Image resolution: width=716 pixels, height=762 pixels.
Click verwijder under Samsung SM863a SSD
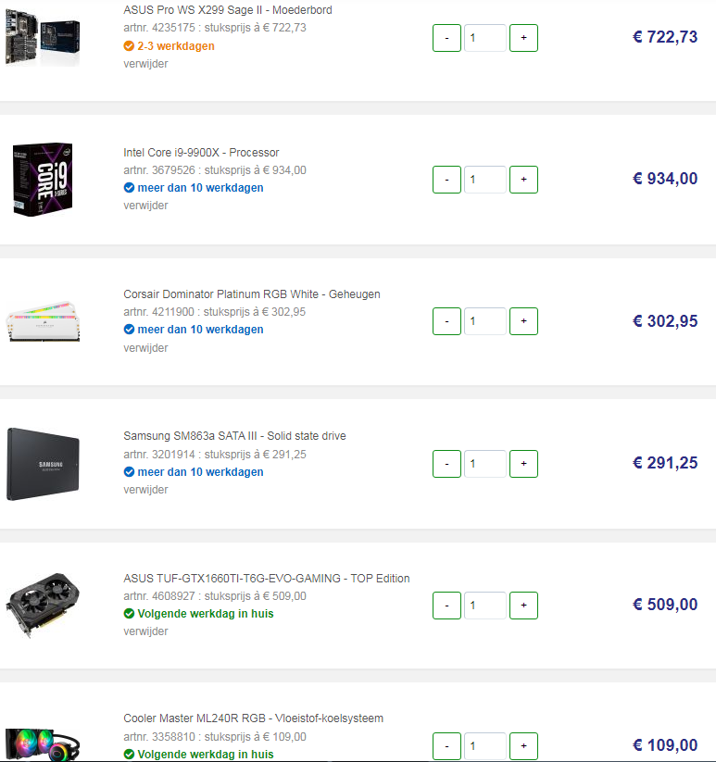pos(145,490)
